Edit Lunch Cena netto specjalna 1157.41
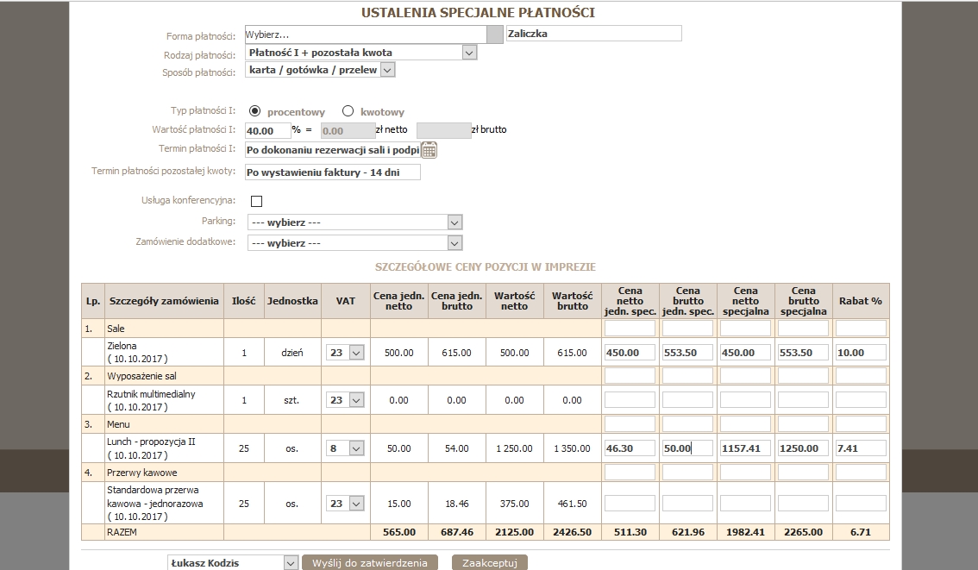 click(745, 448)
